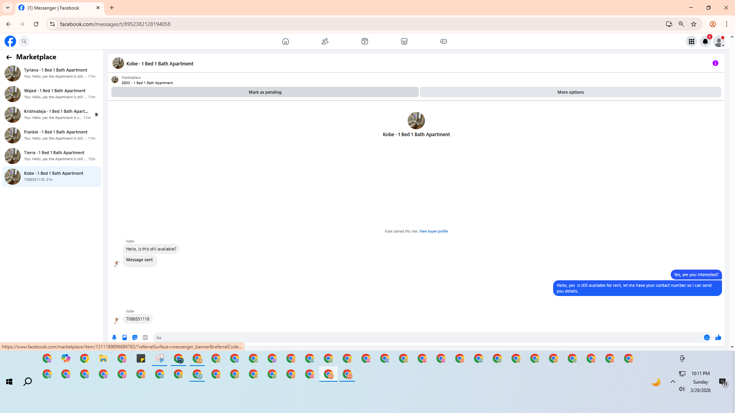Open the Friends icon in top navigation
The width and height of the screenshot is (735, 413).
(325, 41)
